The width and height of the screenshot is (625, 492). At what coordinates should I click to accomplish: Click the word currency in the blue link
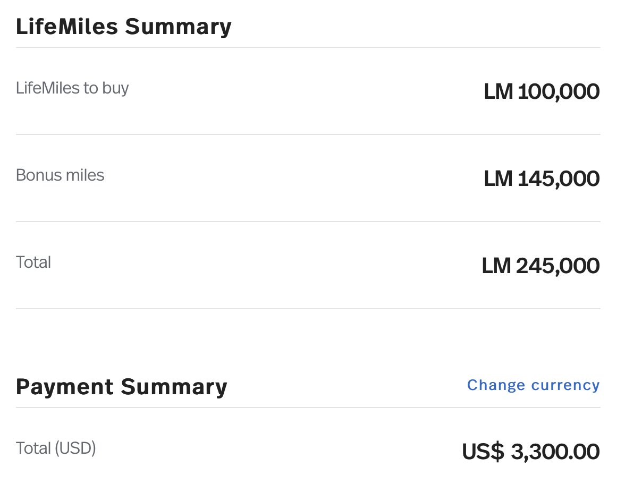click(x=565, y=386)
